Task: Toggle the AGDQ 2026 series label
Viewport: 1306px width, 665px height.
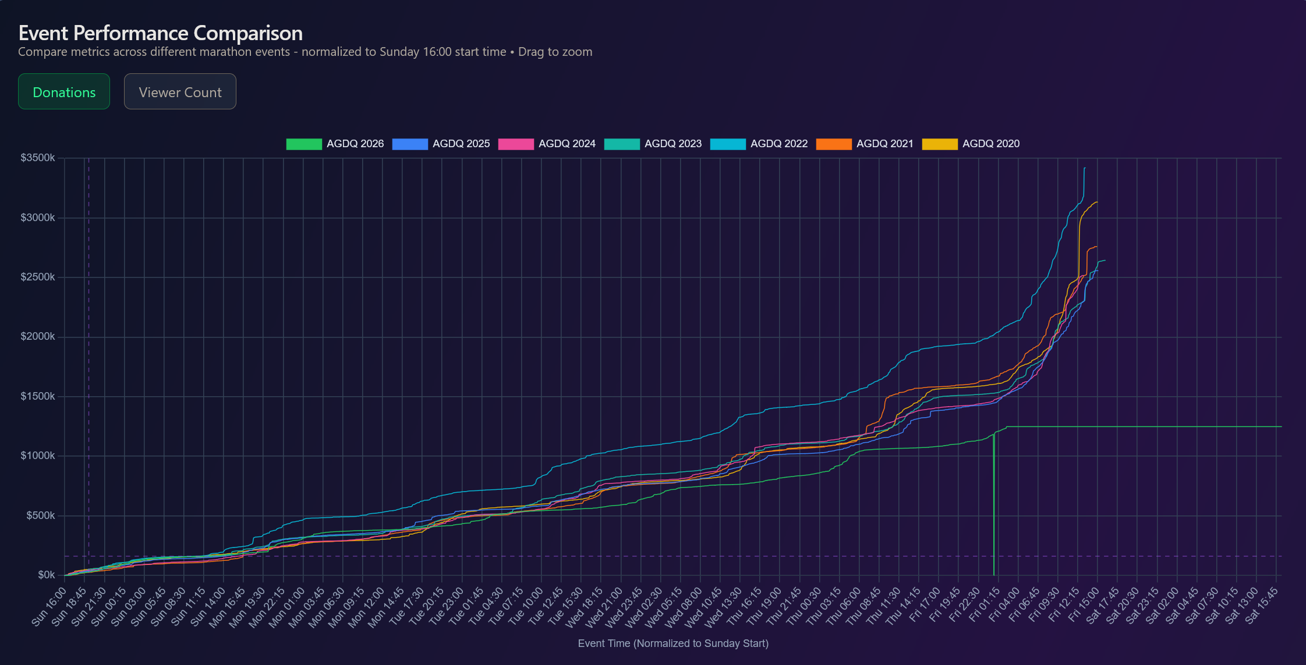Action: pyautogui.click(x=355, y=144)
